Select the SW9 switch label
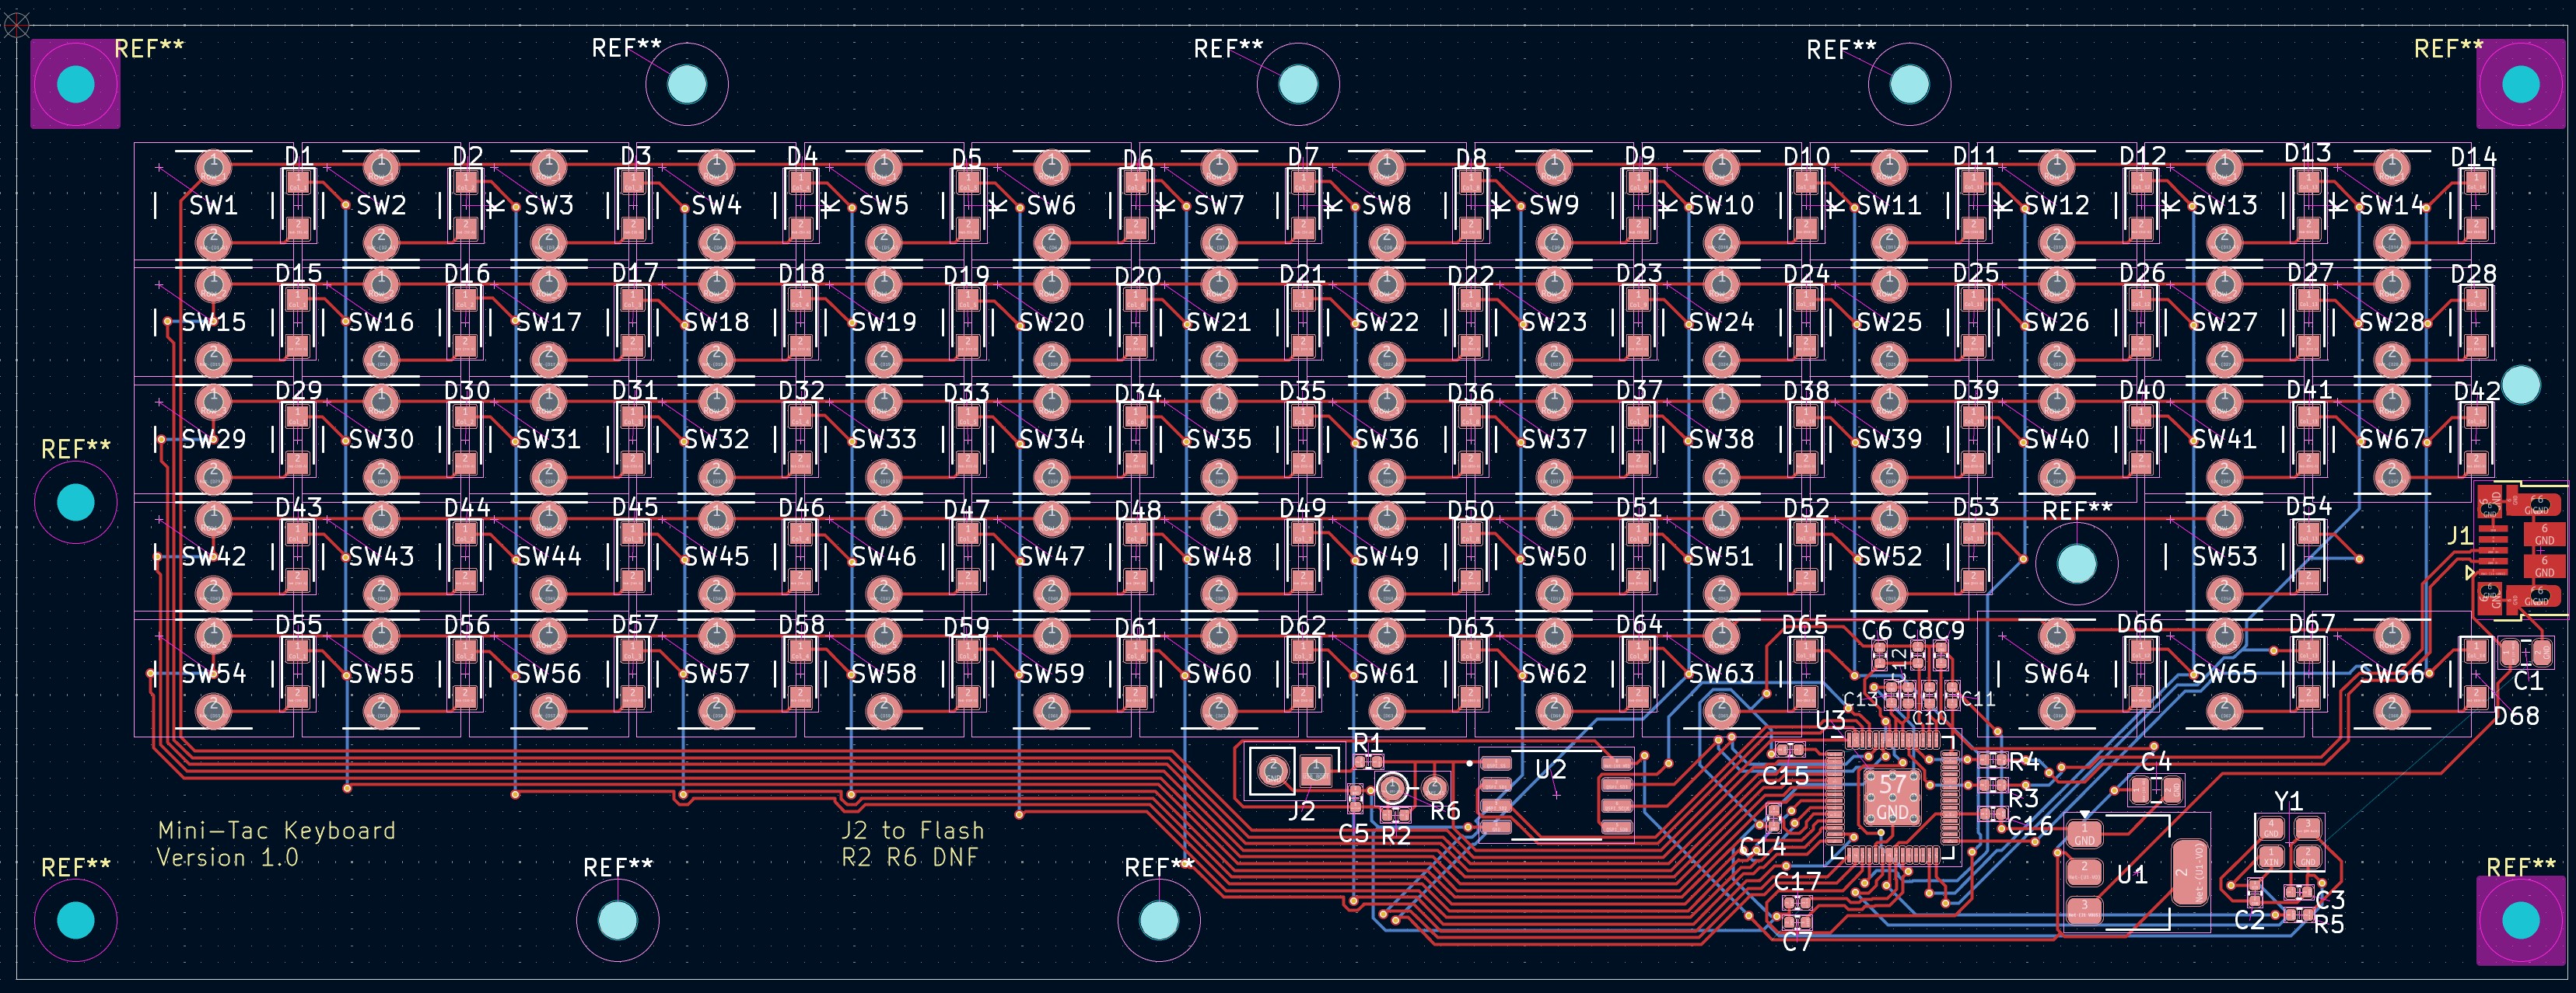This screenshot has width=2576, height=993. point(1554,206)
